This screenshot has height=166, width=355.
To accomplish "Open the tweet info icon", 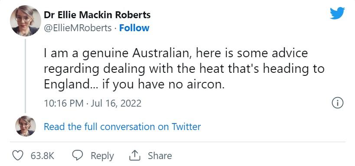I will click(x=338, y=104).
